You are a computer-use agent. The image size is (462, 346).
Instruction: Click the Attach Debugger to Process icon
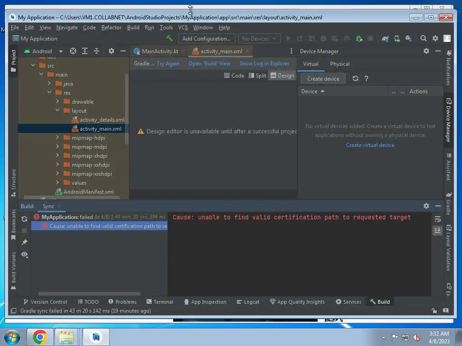point(359,39)
